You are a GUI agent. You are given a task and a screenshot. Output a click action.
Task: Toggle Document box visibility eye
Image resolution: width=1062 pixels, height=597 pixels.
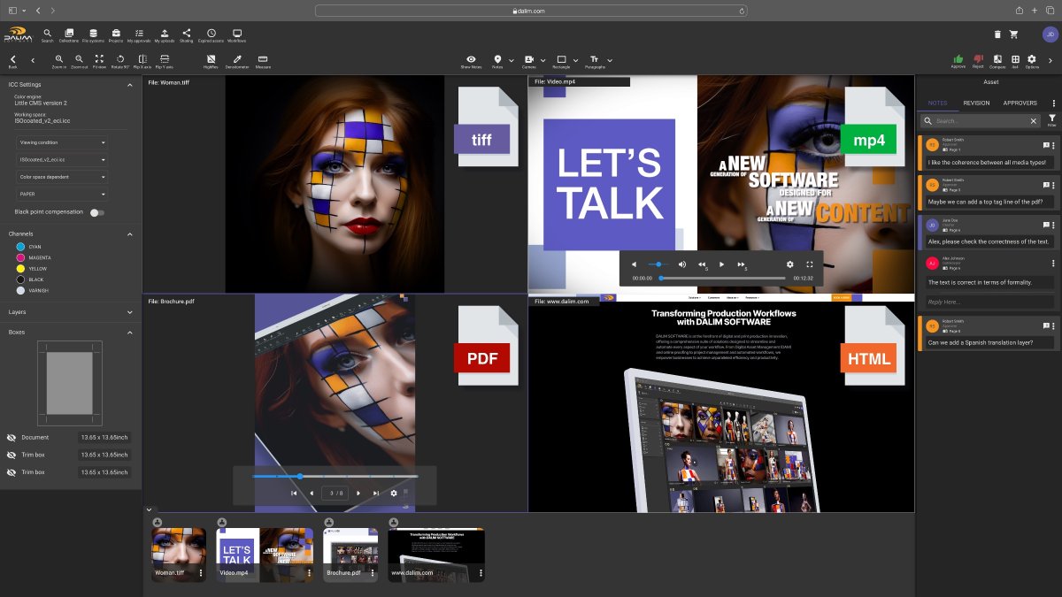click(x=12, y=437)
